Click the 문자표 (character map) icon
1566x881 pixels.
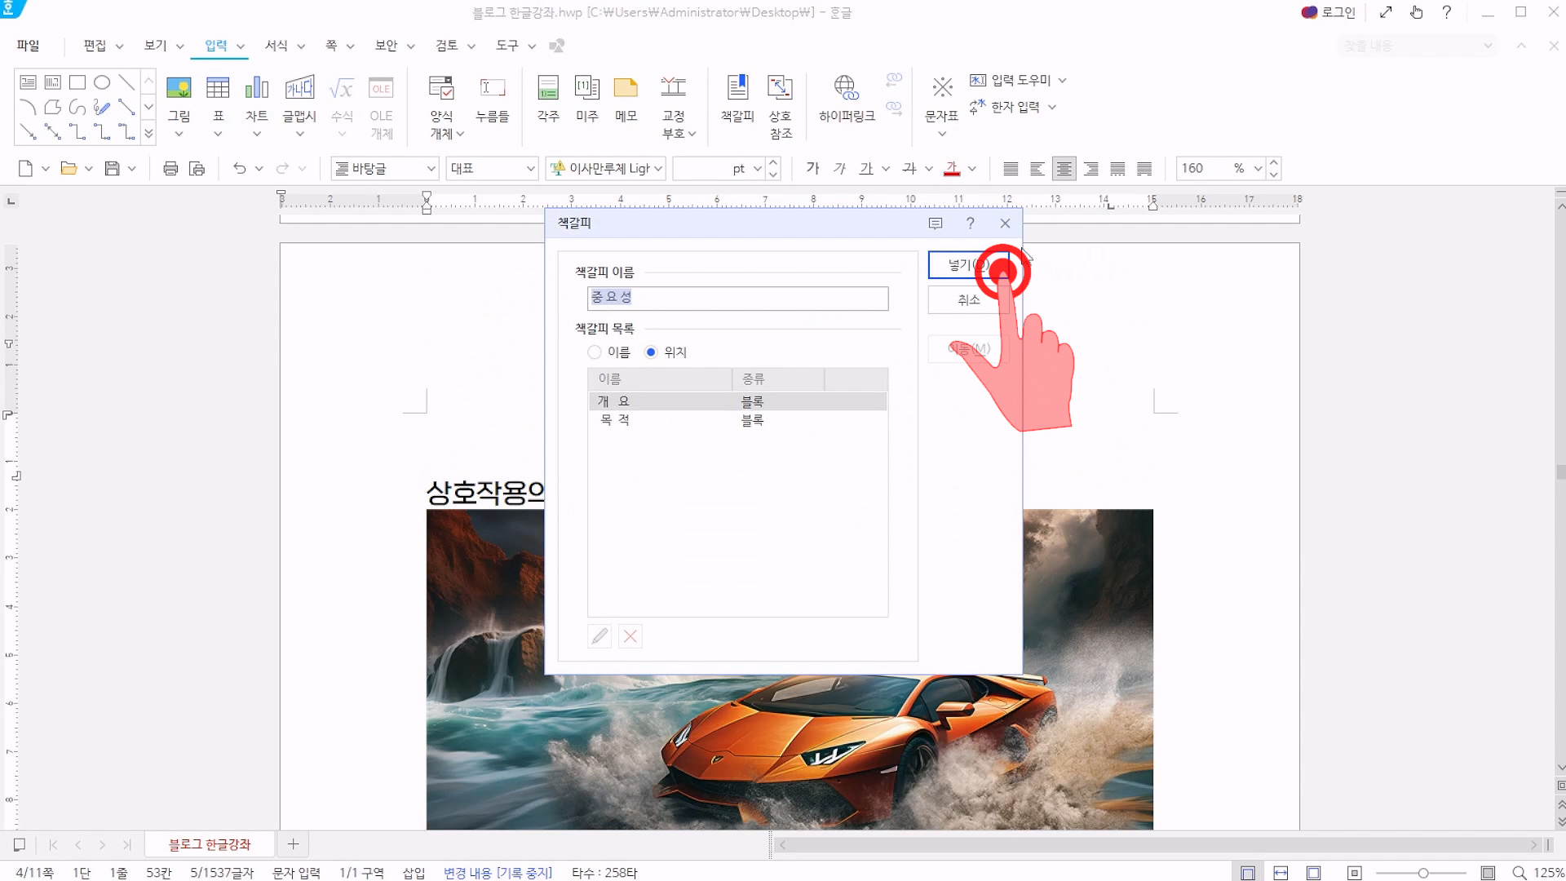point(942,88)
